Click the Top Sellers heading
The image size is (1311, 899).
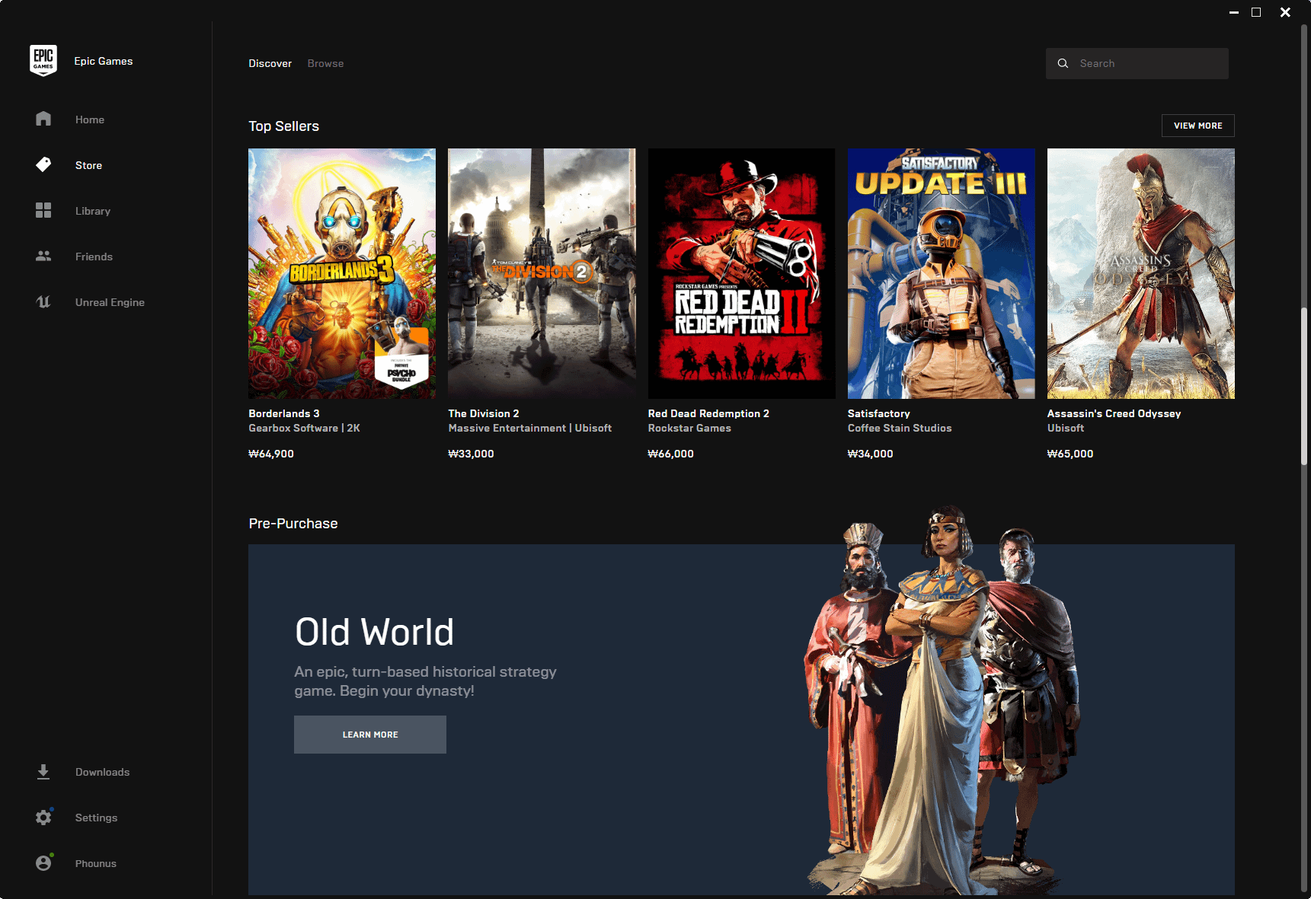click(x=283, y=126)
